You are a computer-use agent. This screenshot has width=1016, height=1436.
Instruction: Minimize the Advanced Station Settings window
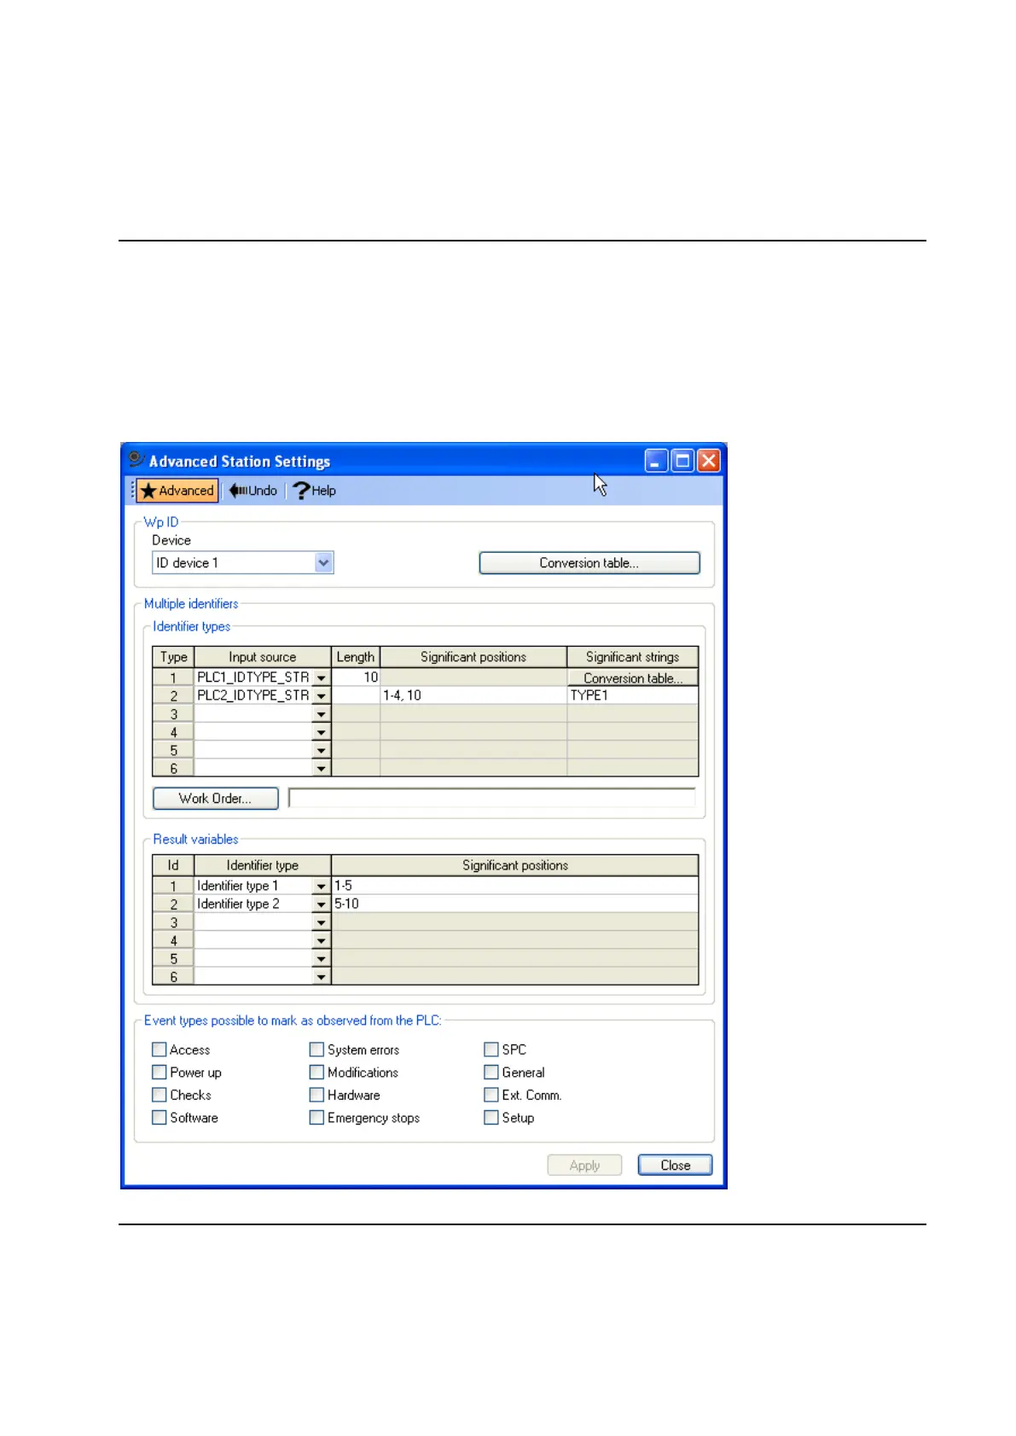coord(656,462)
